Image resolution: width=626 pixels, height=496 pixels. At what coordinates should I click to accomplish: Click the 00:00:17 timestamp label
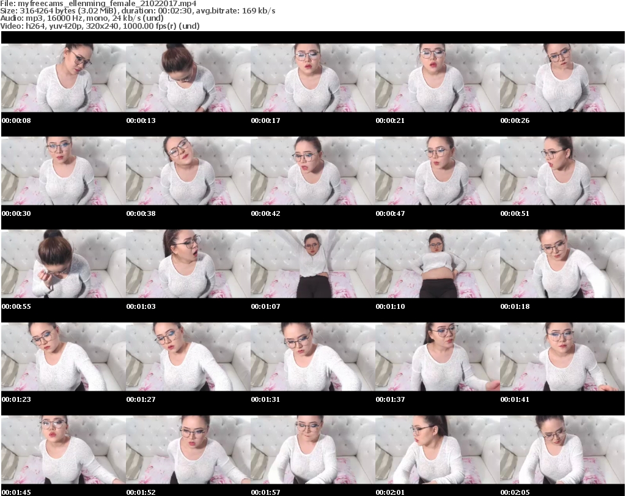(265, 120)
